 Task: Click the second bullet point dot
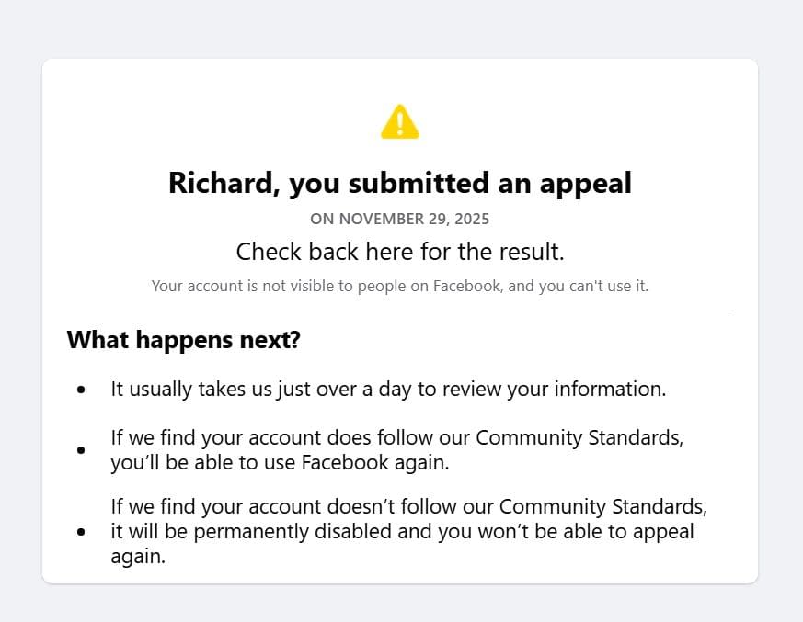[81, 450]
